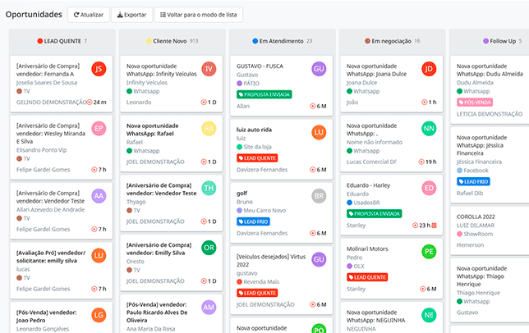Select the LEAD QUENTE column header

coord(62,41)
